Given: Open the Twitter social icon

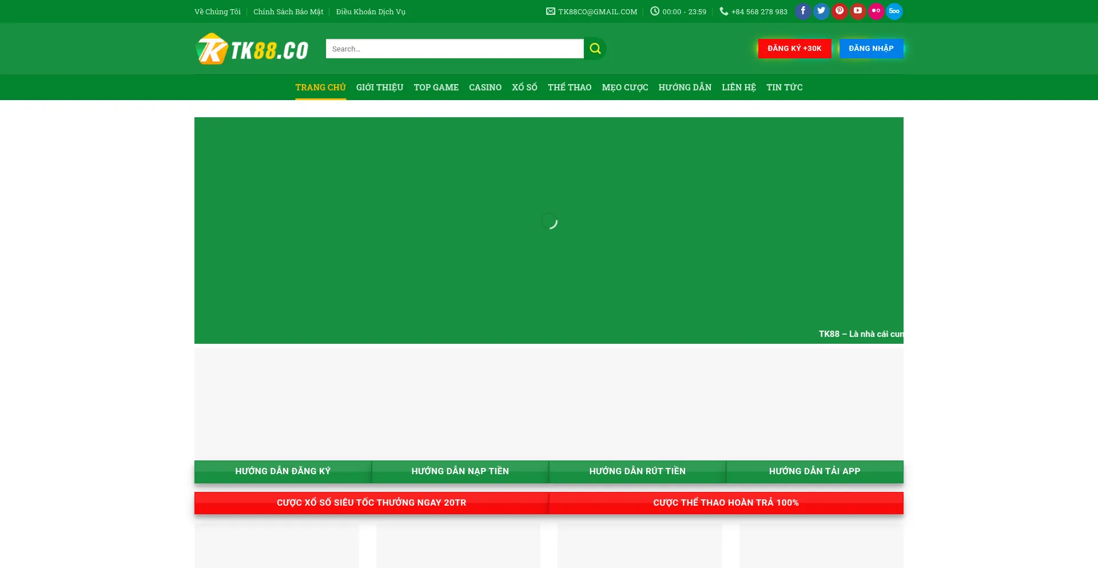Looking at the screenshot, I should [x=821, y=11].
